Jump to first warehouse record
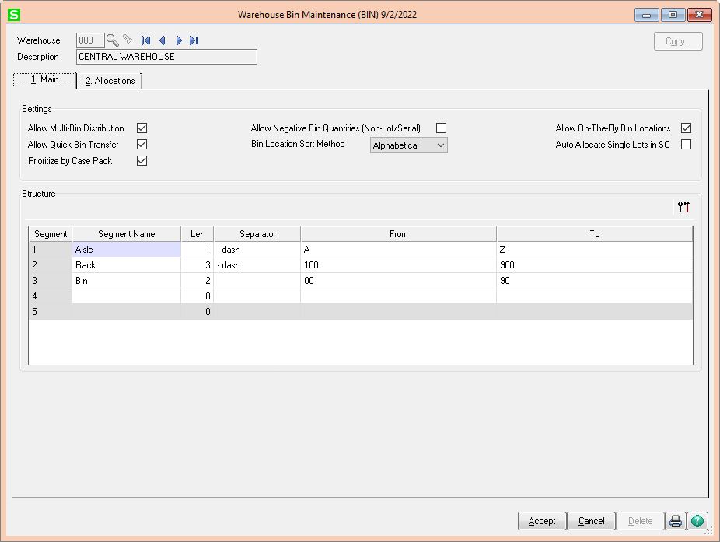The height and width of the screenshot is (542, 720). point(145,40)
